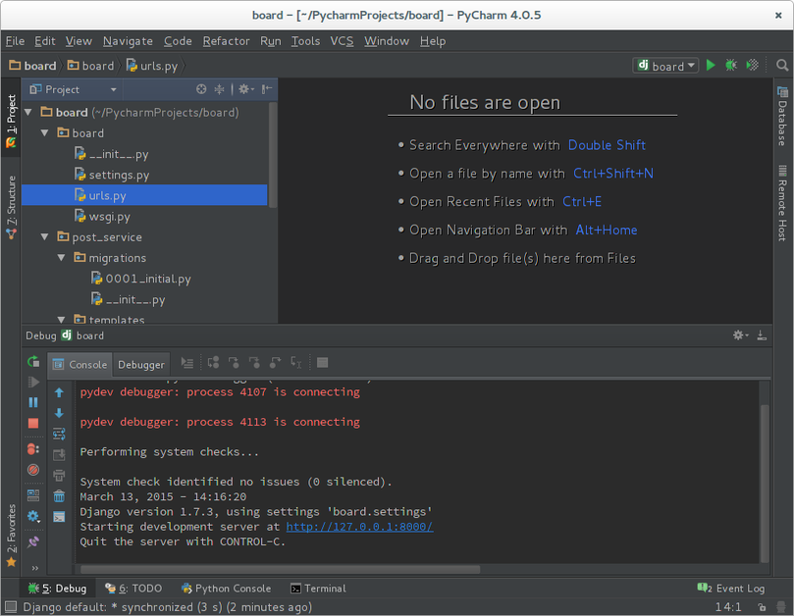Collapse the migrations folder
Screen dimensions: 794x616
coord(62,258)
